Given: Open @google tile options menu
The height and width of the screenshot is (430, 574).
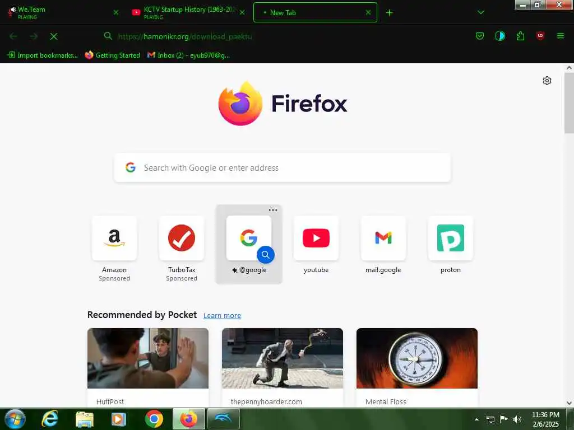Looking at the screenshot, I should [273, 210].
